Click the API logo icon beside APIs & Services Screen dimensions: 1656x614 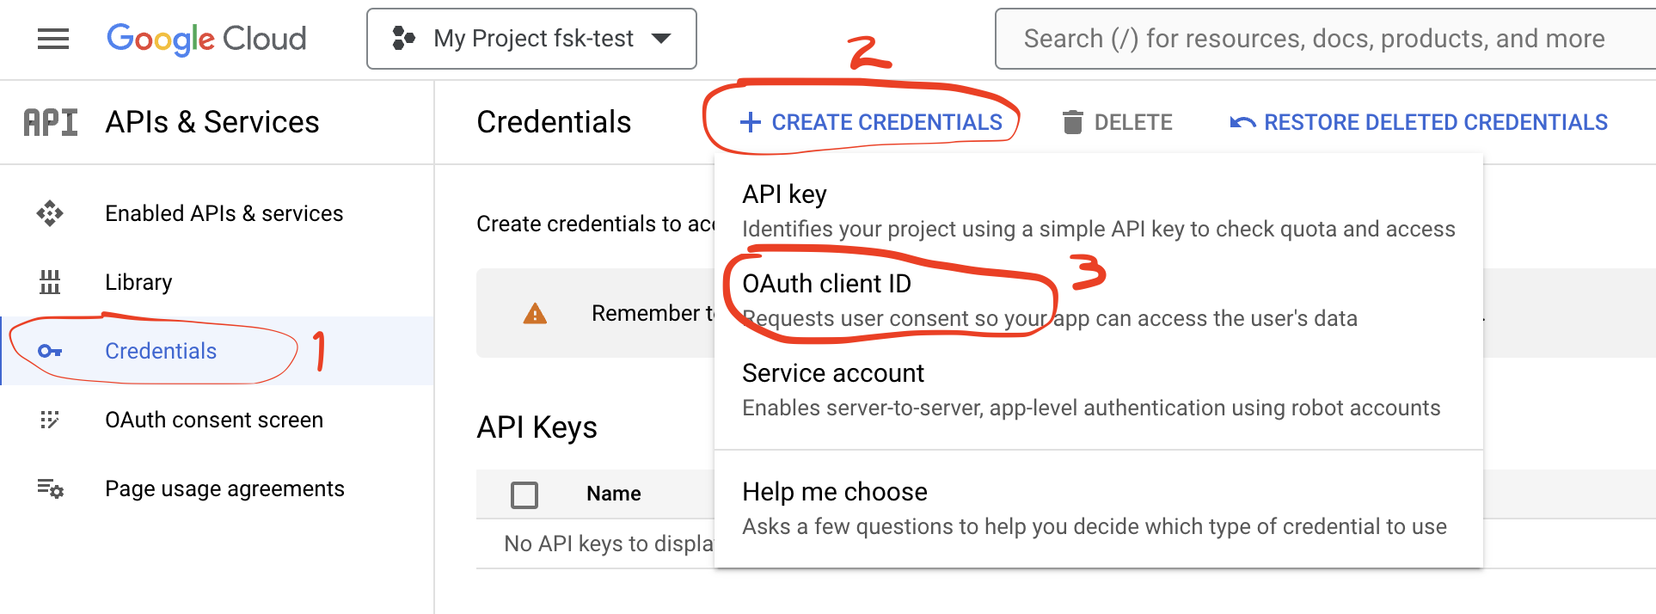click(x=50, y=122)
